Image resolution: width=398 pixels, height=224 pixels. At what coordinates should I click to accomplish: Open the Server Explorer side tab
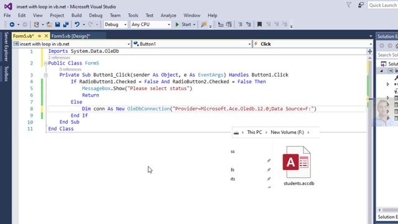(x=6, y=47)
